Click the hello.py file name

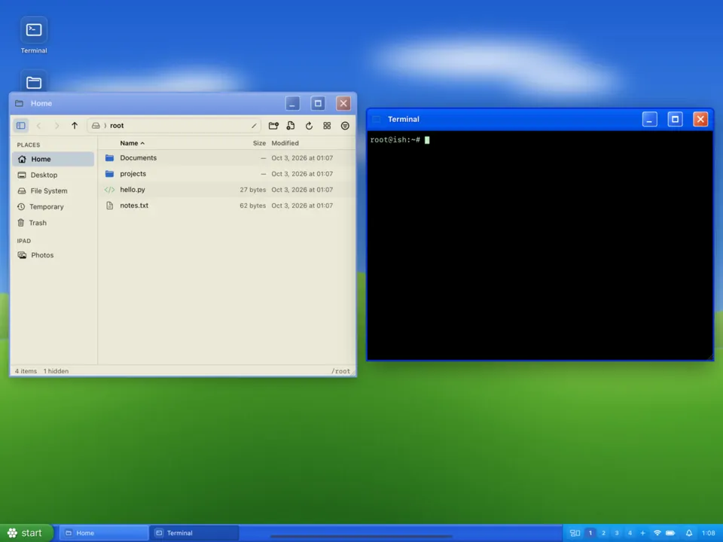pyautogui.click(x=133, y=190)
